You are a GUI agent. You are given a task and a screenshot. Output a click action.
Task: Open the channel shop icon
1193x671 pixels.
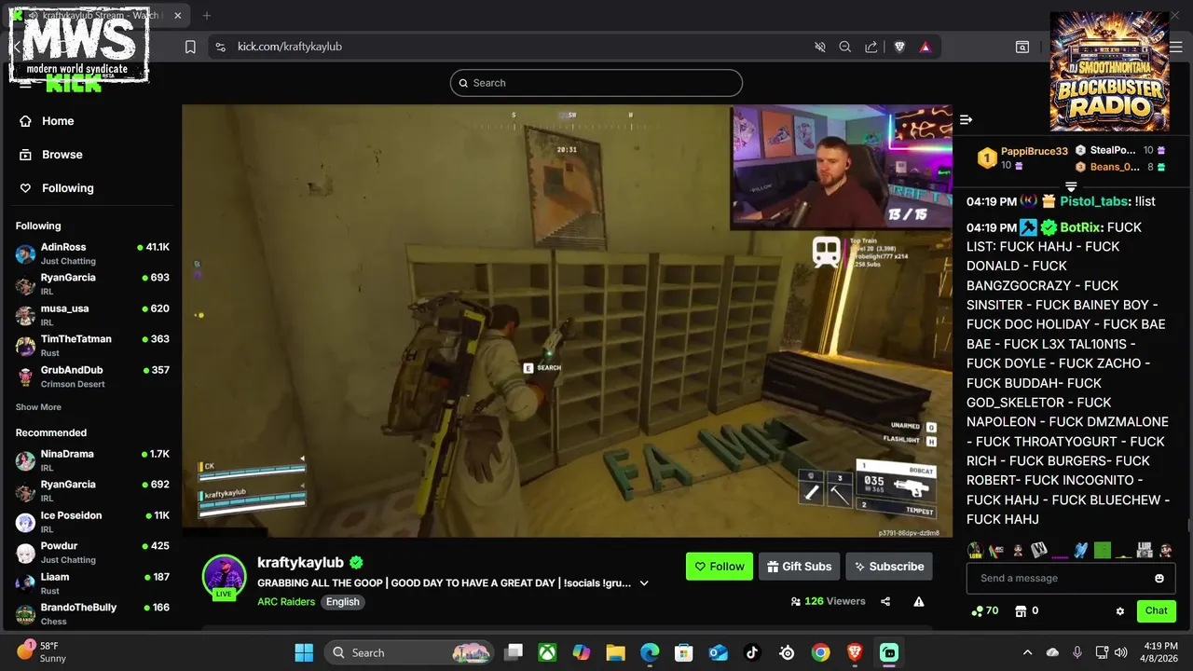click(x=1021, y=611)
